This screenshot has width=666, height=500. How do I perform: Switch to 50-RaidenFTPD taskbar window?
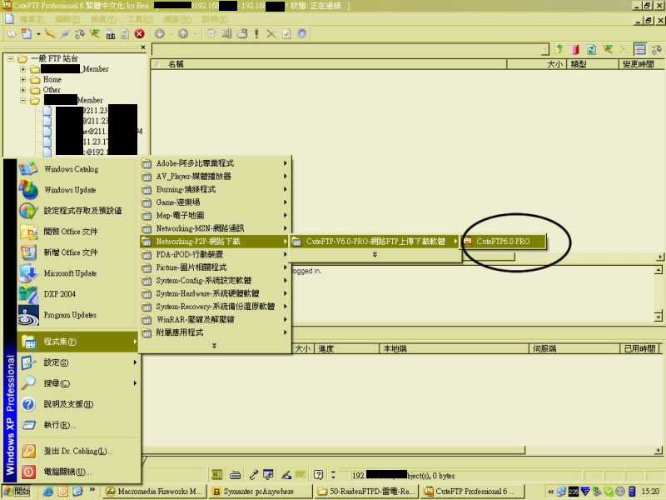click(366, 492)
